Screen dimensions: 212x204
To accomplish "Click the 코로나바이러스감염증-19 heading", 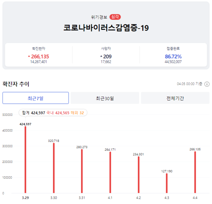I will click(x=106, y=28).
